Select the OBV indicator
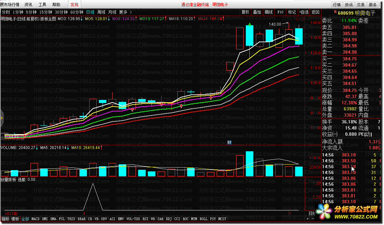The width and height of the screenshot is (384, 225). pyautogui.click(x=104, y=219)
